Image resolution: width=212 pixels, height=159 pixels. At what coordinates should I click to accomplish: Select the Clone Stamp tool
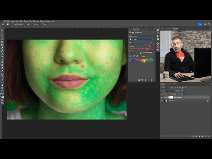pyautogui.click(x=2, y=57)
